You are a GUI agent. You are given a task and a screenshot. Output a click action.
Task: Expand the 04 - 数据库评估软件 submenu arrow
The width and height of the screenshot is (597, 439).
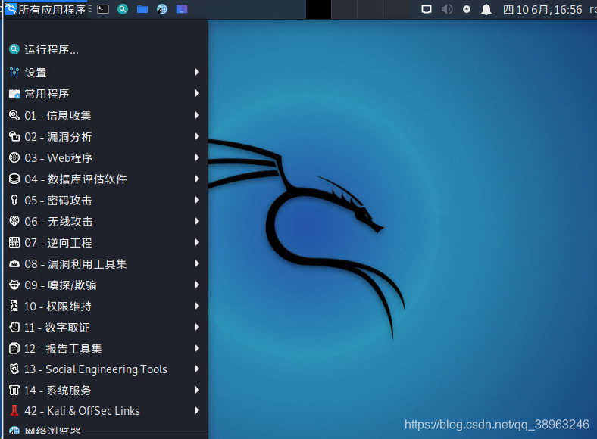pos(197,179)
